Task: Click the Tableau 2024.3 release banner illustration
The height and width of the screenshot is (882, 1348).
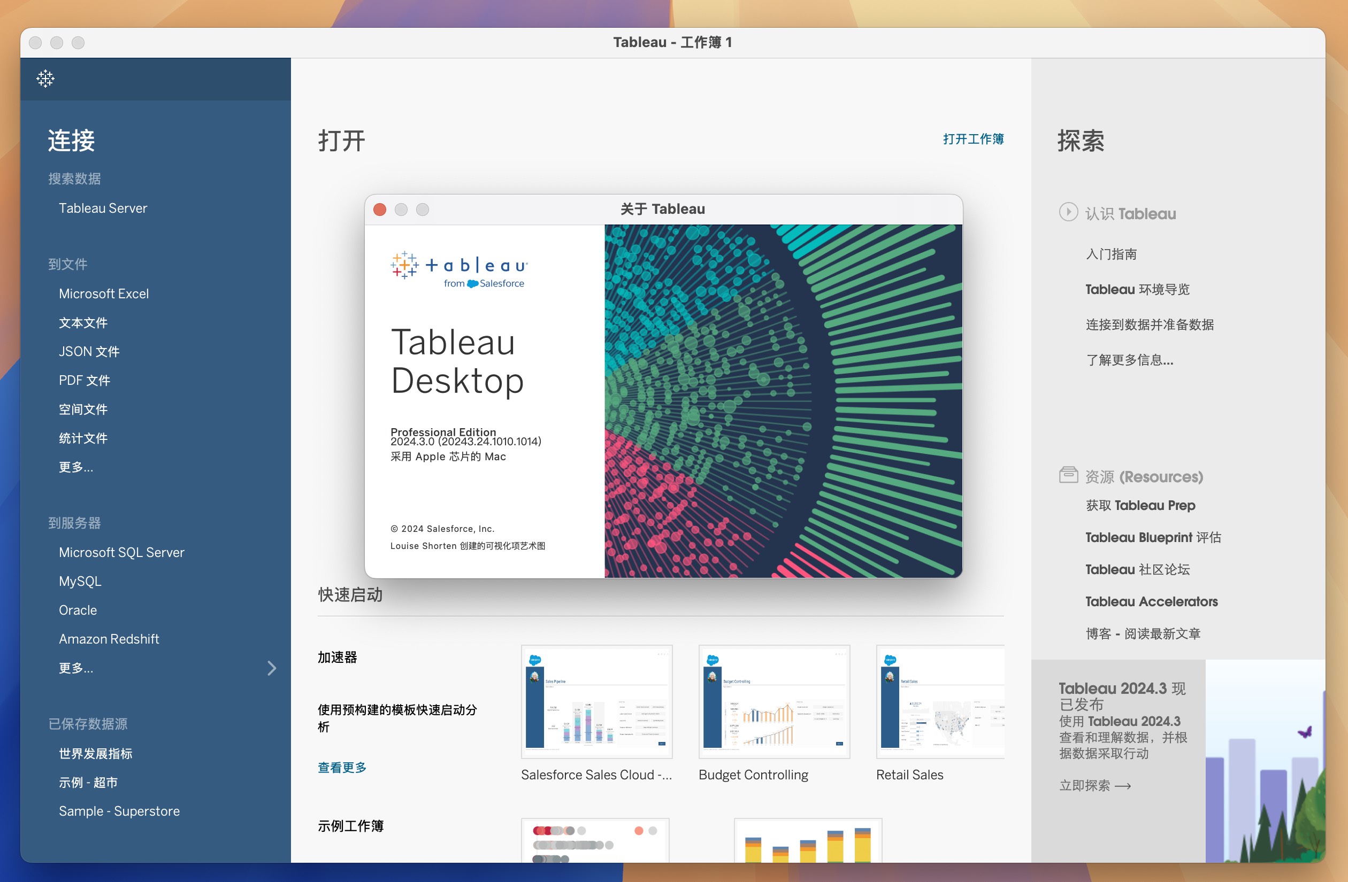Action: (x=1265, y=761)
